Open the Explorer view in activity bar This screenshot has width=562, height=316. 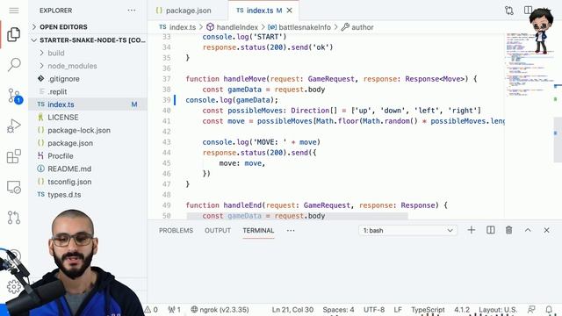click(14, 34)
